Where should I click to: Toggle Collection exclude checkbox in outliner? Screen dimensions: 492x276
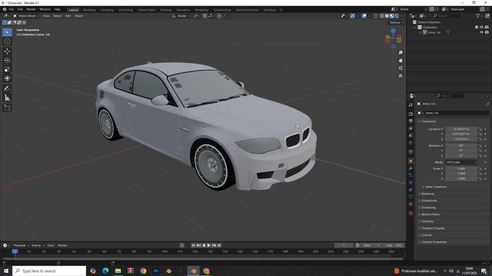476,27
